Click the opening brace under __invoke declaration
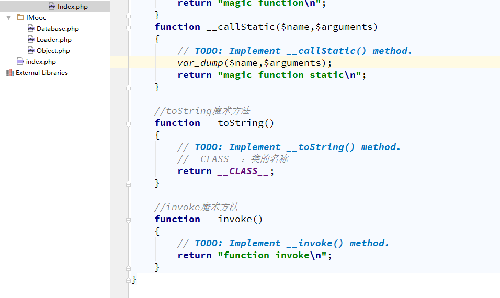The height and width of the screenshot is (298, 500). (x=157, y=232)
